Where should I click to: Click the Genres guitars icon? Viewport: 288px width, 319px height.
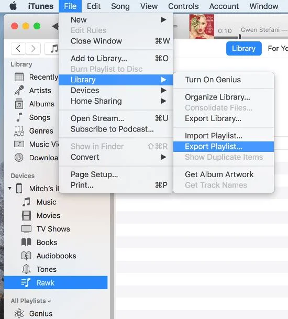pos(19,130)
